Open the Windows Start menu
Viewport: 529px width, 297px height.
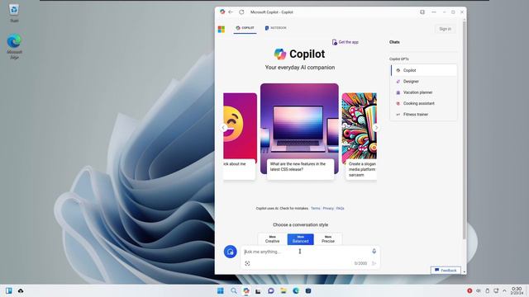click(x=221, y=290)
